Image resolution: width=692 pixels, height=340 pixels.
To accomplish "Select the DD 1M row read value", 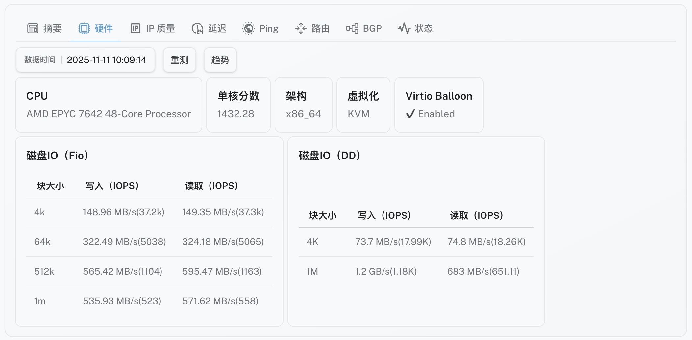I will click(483, 272).
